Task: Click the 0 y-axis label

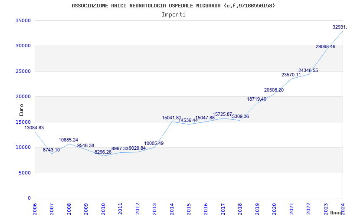Action: [29, 198]
